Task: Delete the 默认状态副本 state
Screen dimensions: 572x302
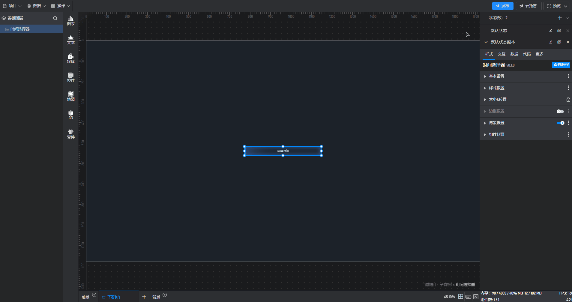Action: pos(568,42)
